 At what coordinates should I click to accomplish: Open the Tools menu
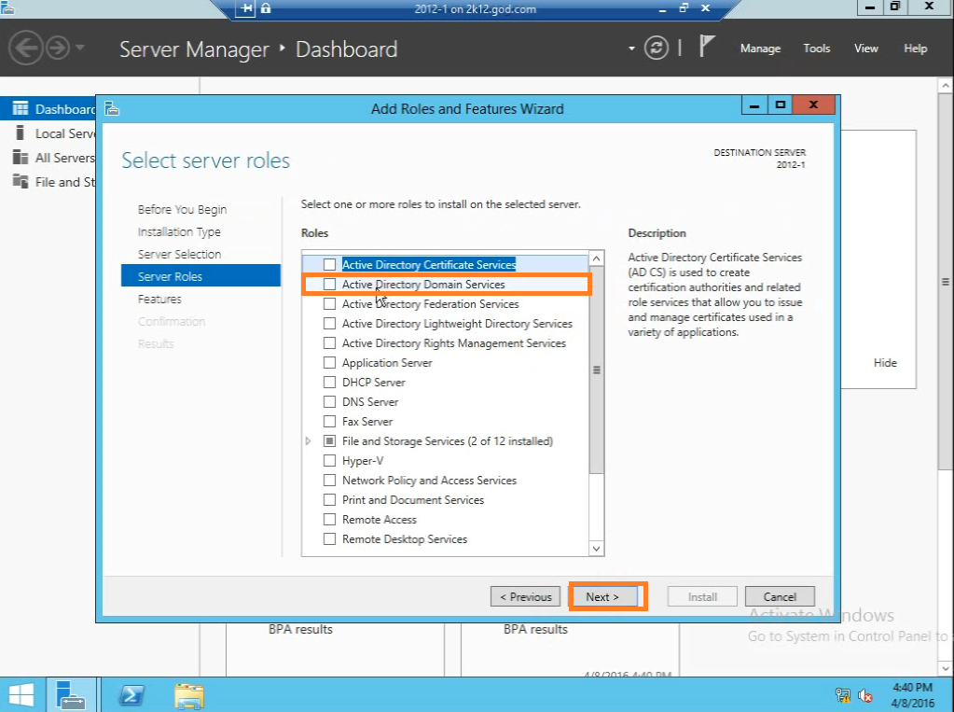point(817,49)
